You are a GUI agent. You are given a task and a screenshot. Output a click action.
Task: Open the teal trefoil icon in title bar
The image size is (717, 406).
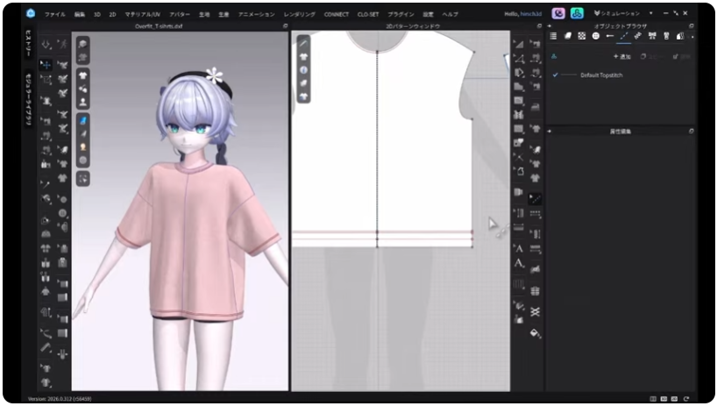click(x=577, y=13)
